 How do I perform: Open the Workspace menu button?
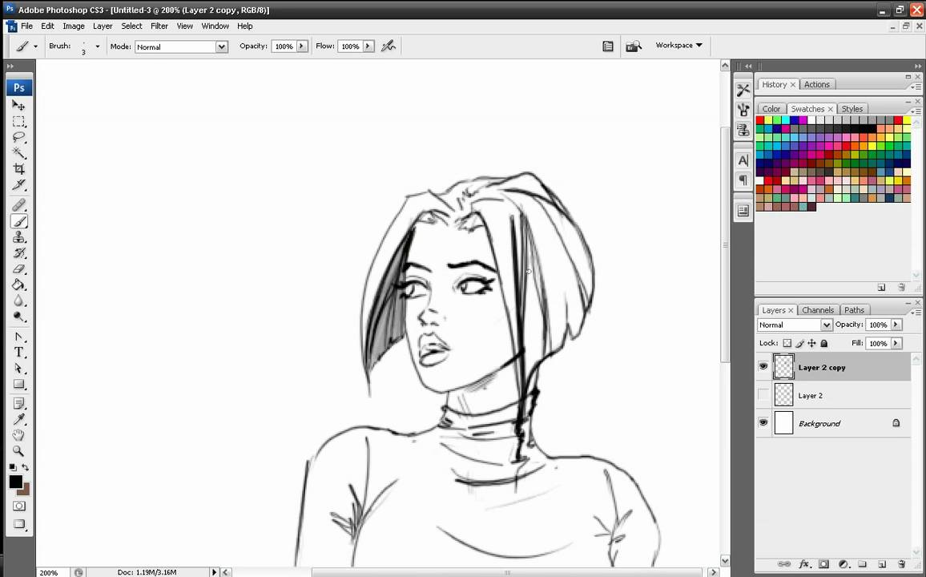678,45
